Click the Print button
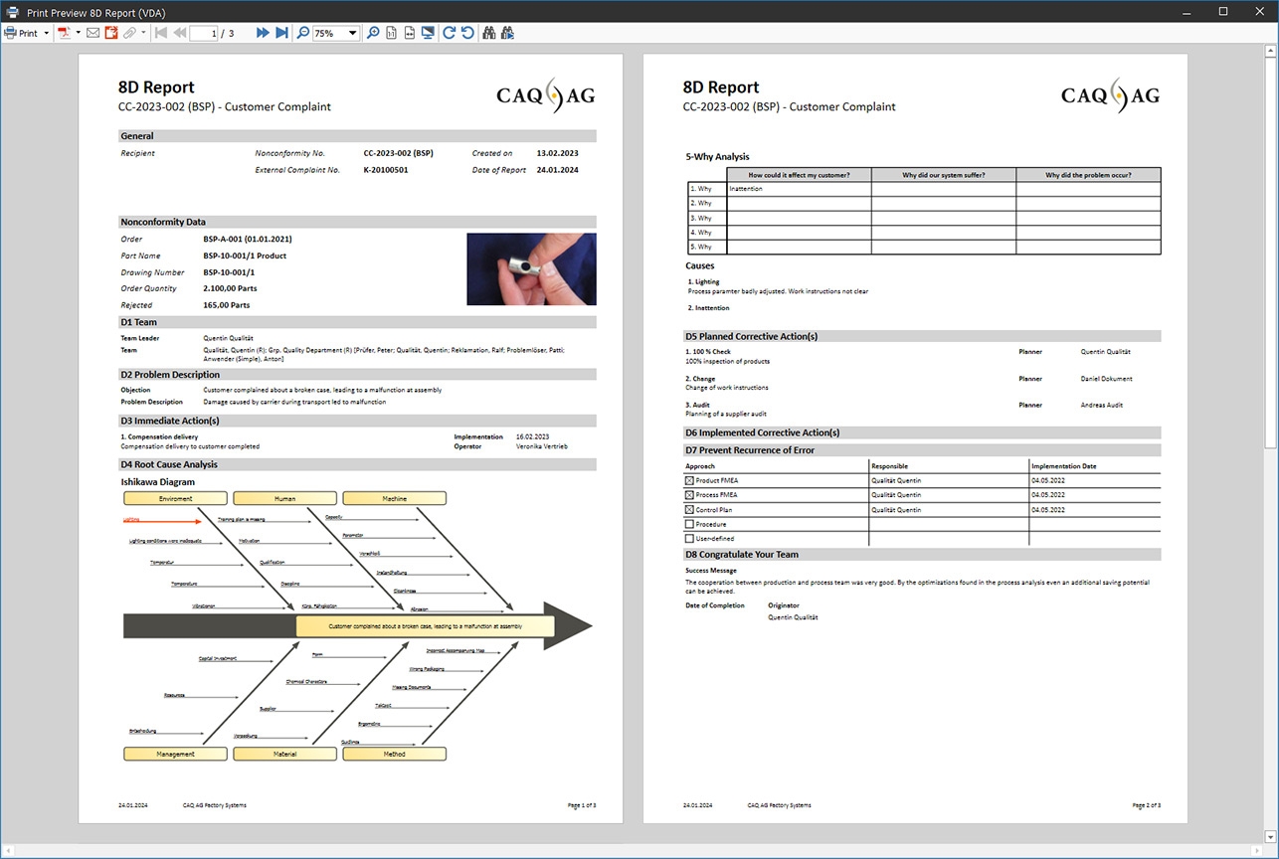This screenshot has width=1279, height=859. pos(21,33)
